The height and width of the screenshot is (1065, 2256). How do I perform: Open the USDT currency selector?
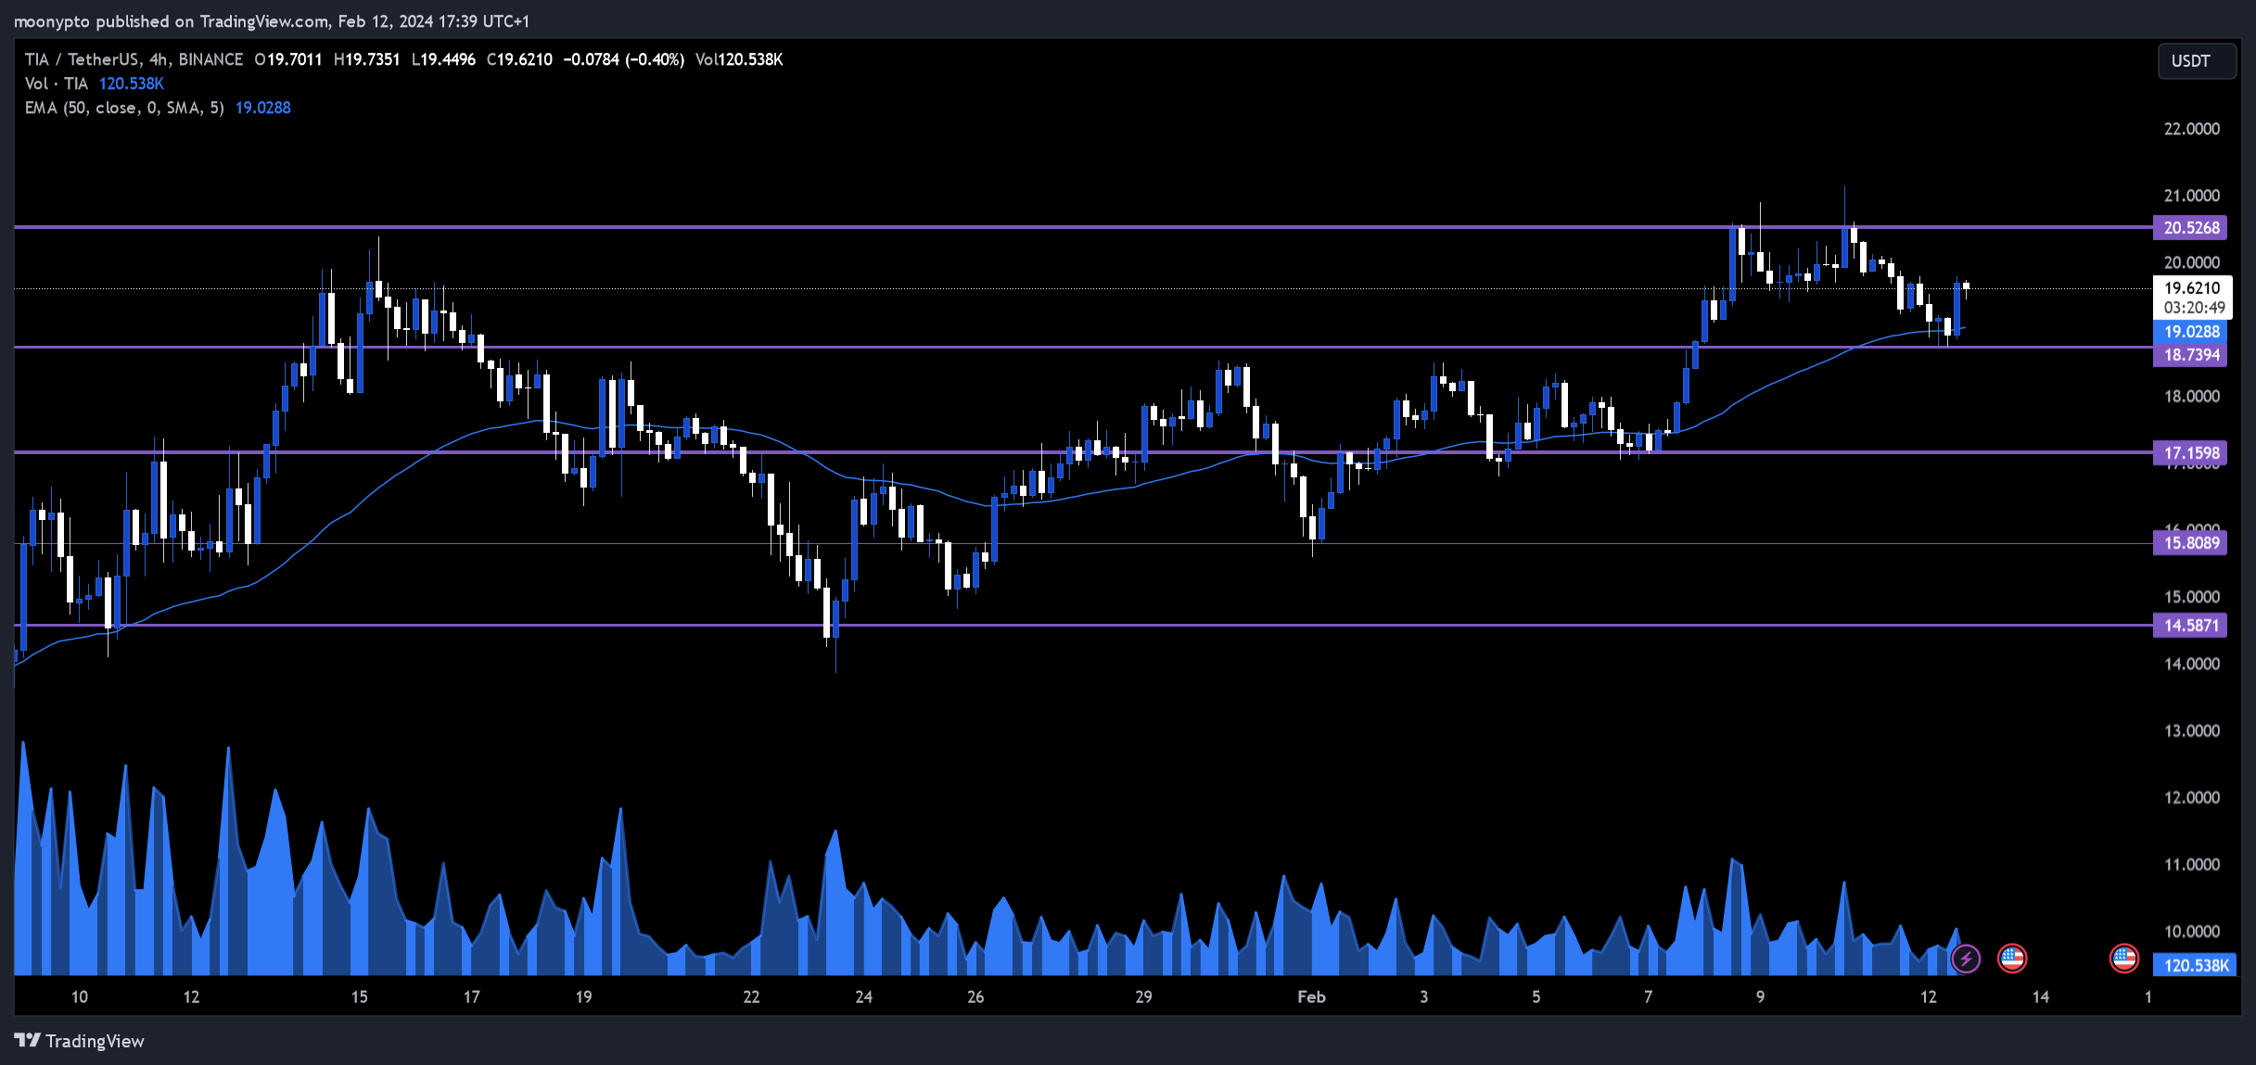click(x=2197, y=61)
